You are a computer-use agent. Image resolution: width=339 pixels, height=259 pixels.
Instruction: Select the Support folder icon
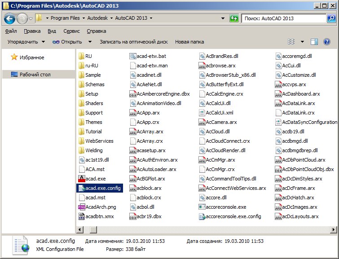[x=82, y=113]
